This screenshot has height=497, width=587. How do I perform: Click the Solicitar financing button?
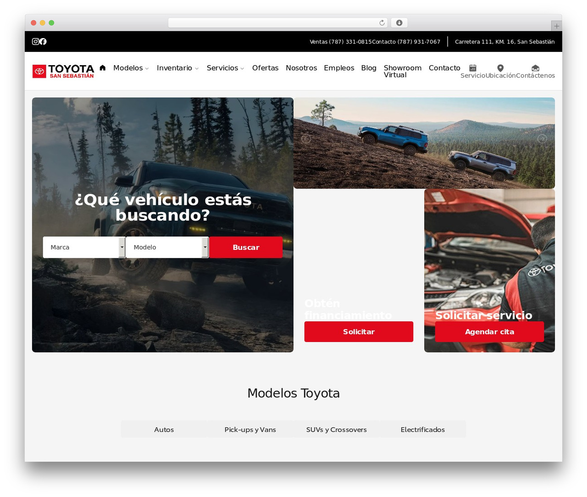(359, 331)
